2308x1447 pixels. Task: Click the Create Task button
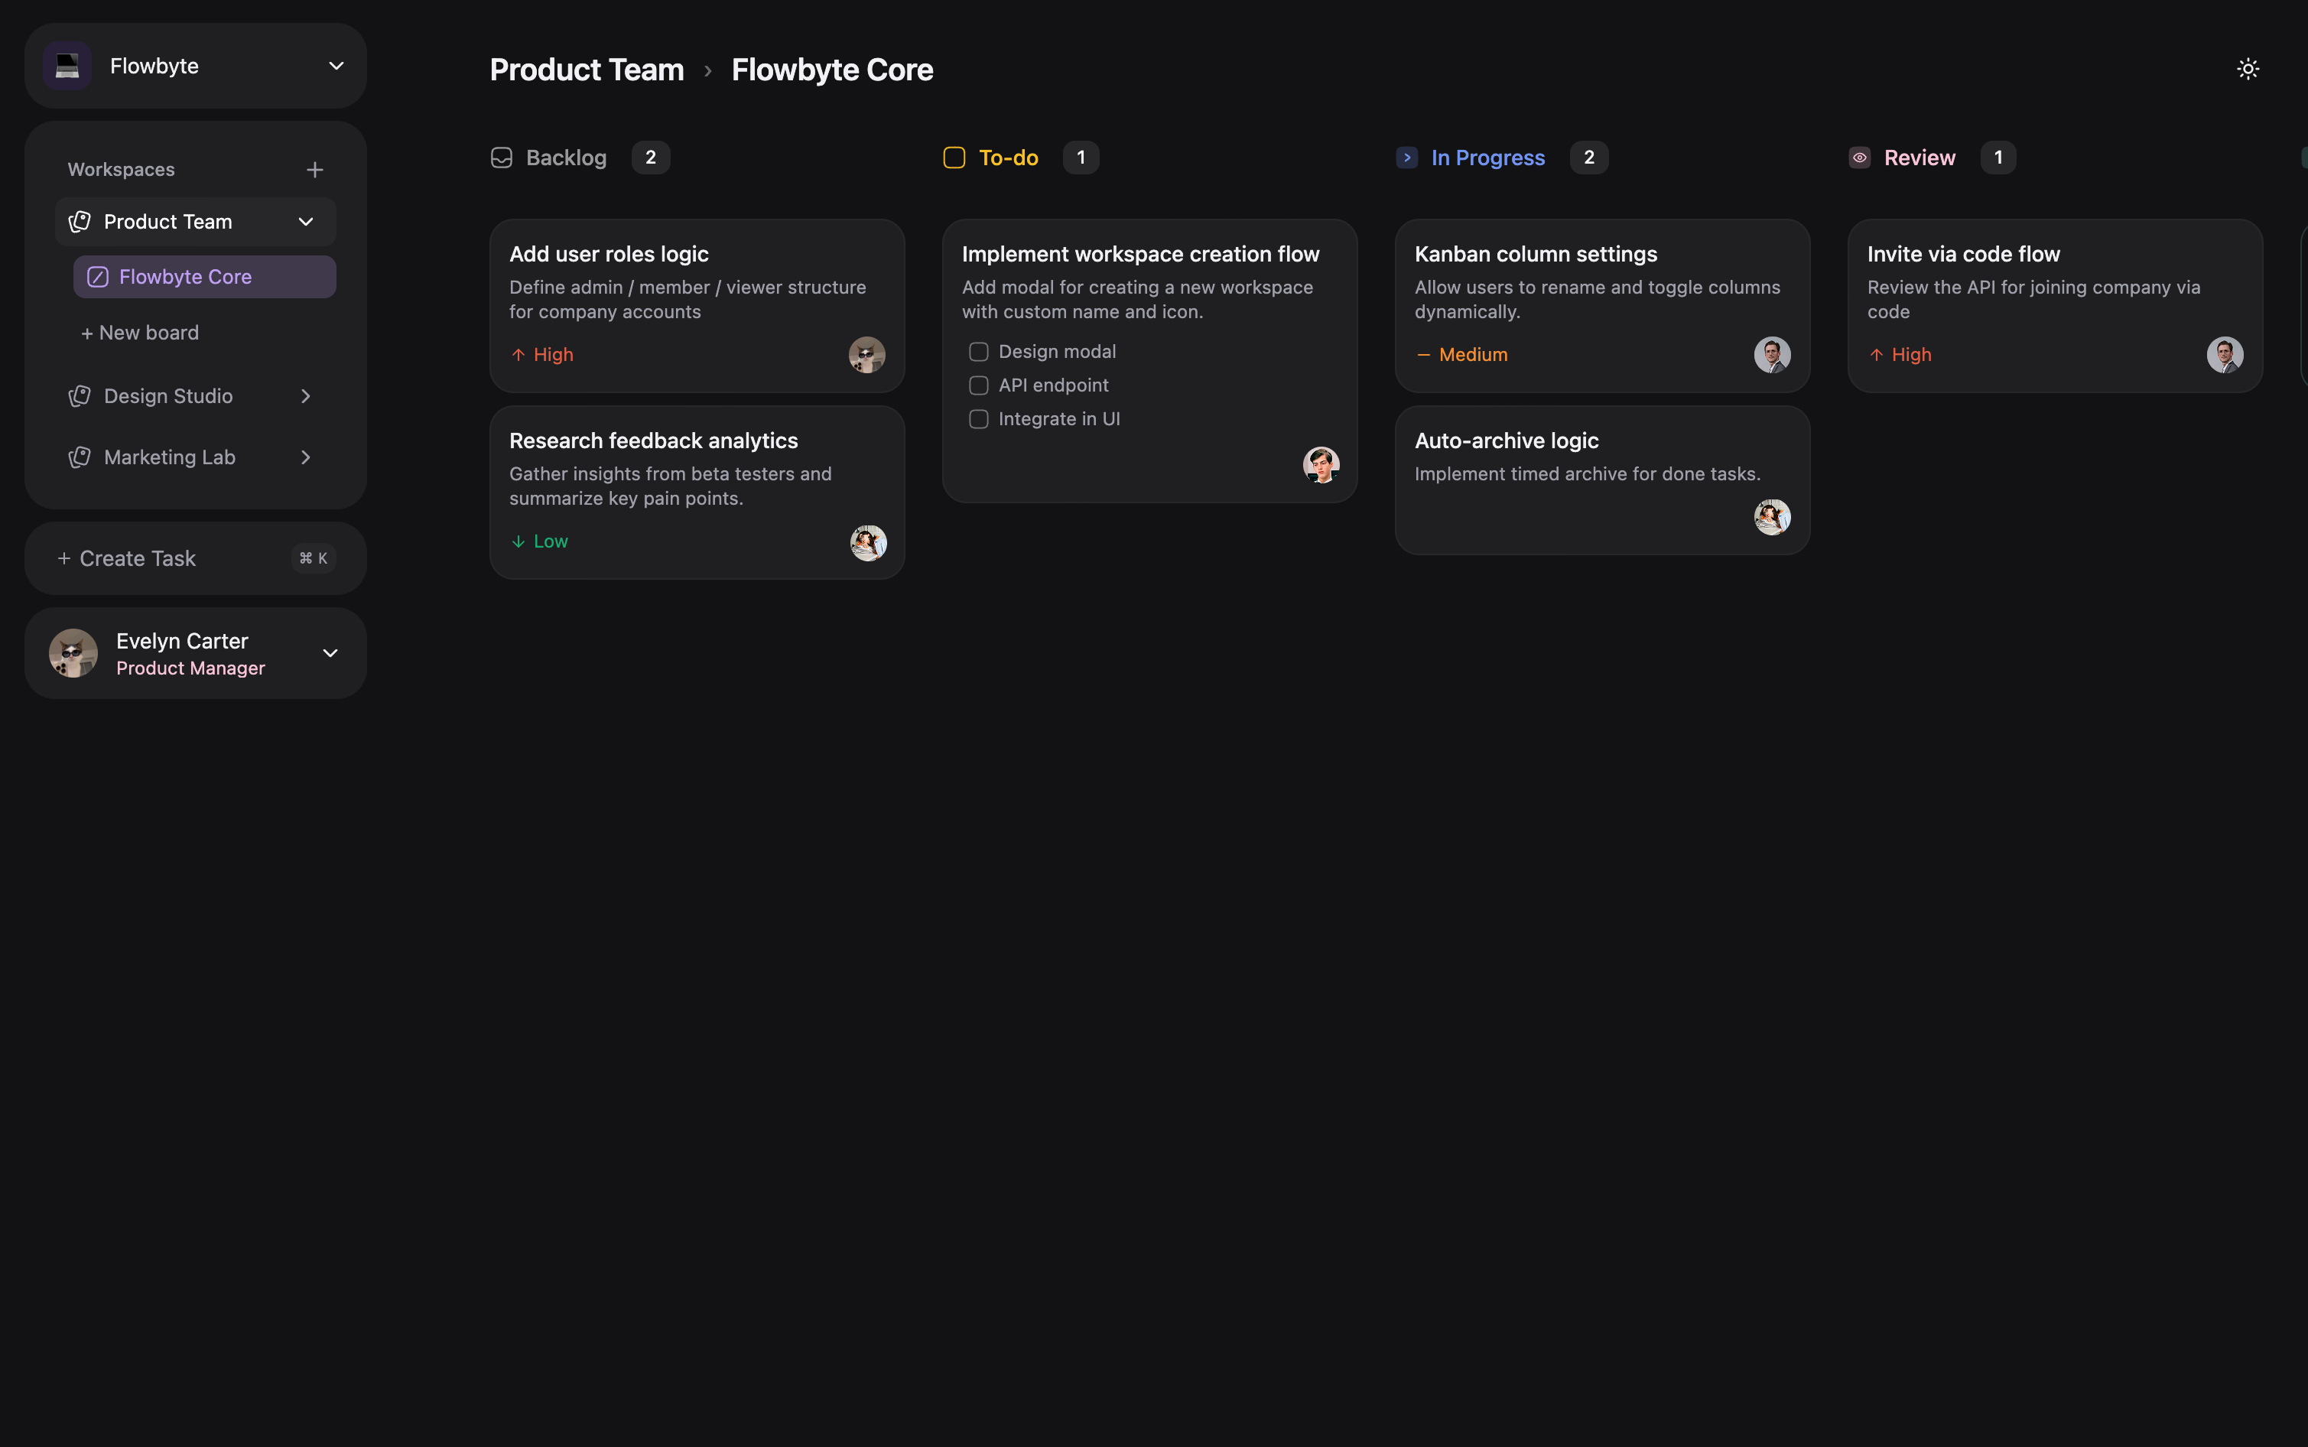pos(138,559)
